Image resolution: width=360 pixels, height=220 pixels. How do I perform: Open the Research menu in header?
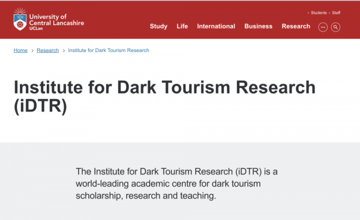point(296,26)
